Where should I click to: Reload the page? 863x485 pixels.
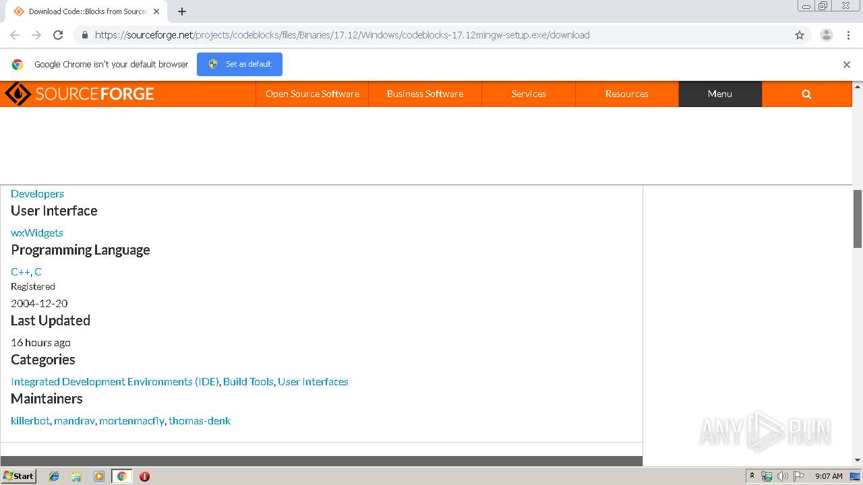58,35
